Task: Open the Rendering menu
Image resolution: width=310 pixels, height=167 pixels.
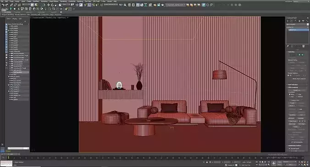Action: [x=63, y=1]
